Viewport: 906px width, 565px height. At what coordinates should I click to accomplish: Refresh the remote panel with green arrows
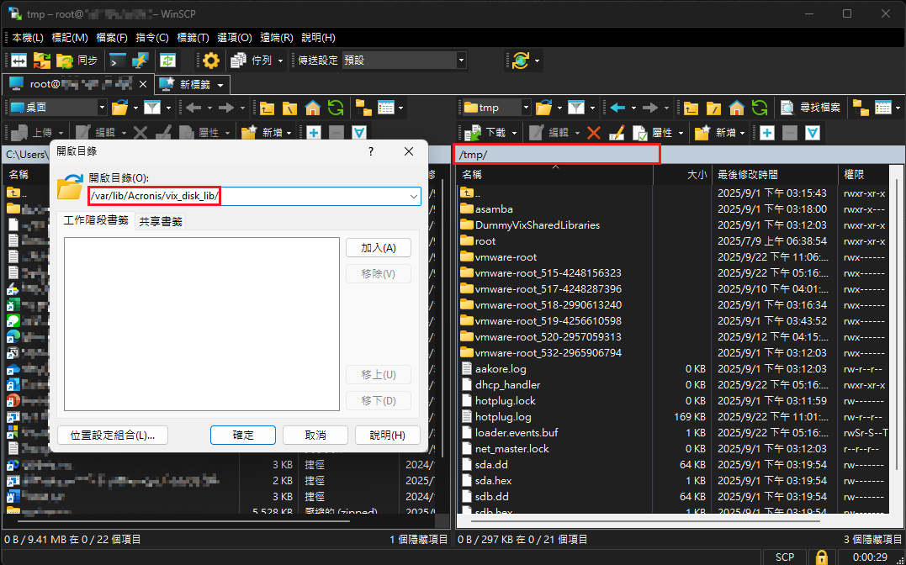[x=760, y=108]
